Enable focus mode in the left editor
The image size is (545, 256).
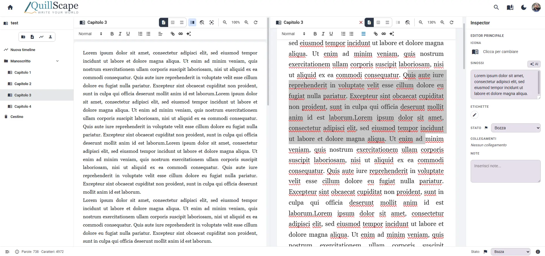coord(212,22)
